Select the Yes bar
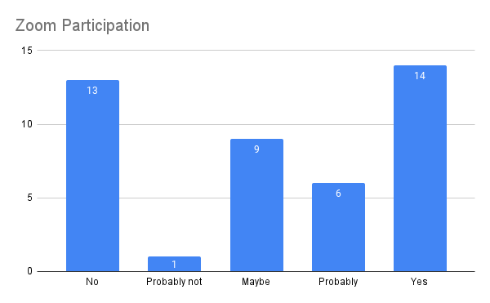The image size is (490, 303). click(420, 168)
